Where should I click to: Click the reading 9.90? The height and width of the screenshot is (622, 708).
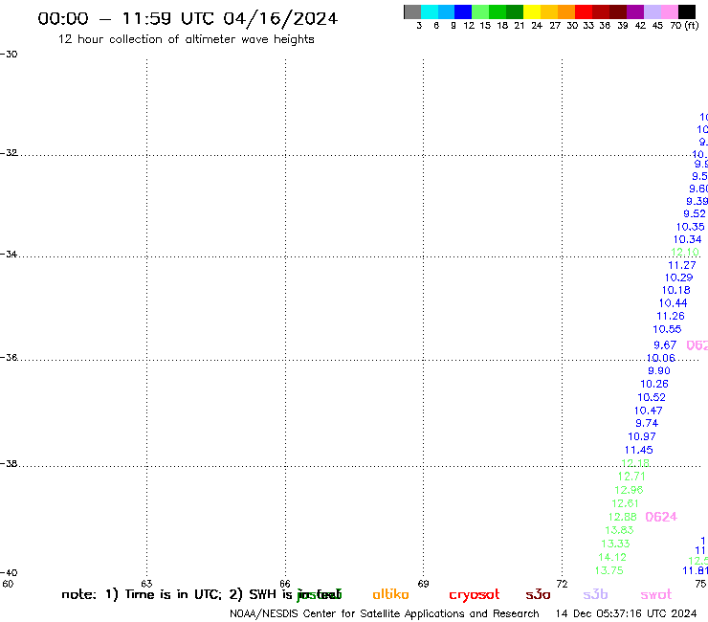coord(659,371)
